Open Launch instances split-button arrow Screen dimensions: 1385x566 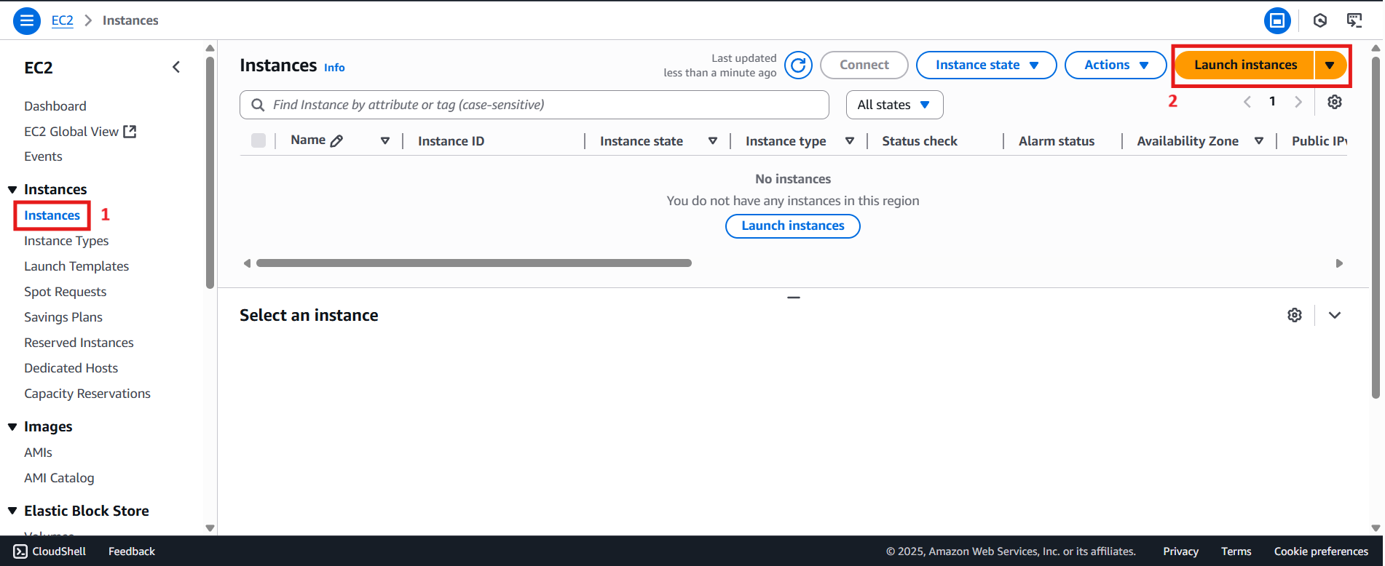pyautogui.click(x=1330, y=65)
